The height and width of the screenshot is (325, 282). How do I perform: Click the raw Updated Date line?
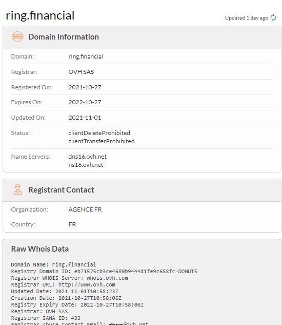coord(65,291)
